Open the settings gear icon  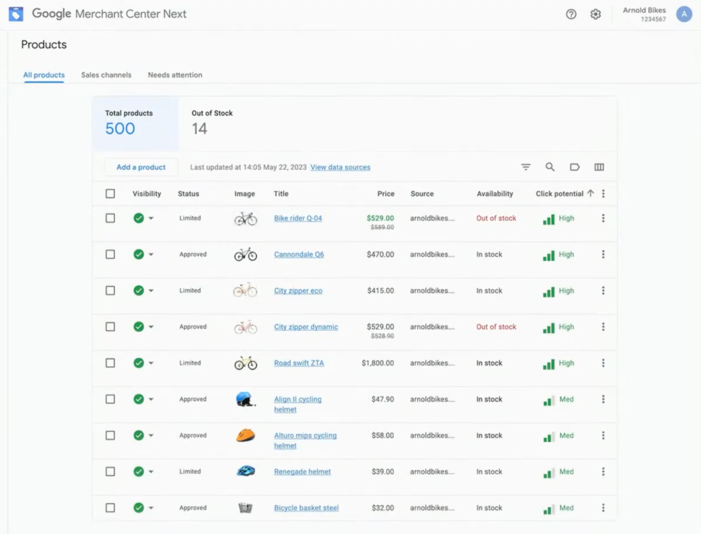[x=596, y=14]
